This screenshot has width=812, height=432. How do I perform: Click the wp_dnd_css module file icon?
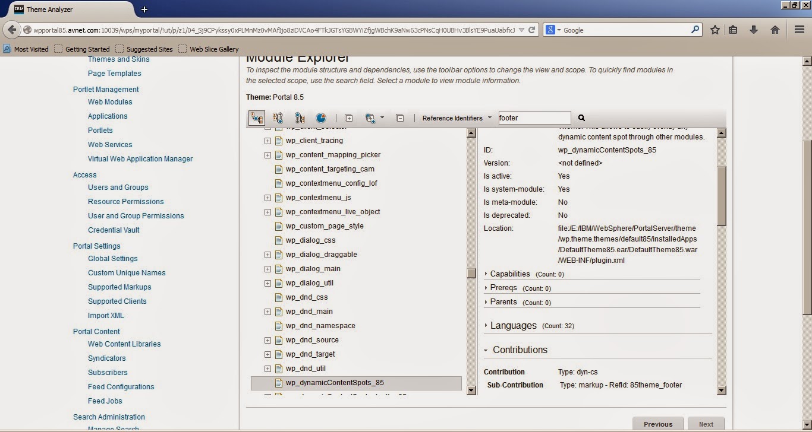(x=279, y=297)
